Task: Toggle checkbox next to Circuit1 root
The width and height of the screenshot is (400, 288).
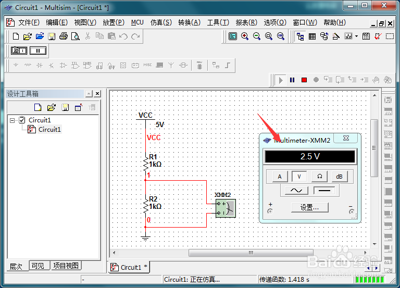Action: (22, 120)
